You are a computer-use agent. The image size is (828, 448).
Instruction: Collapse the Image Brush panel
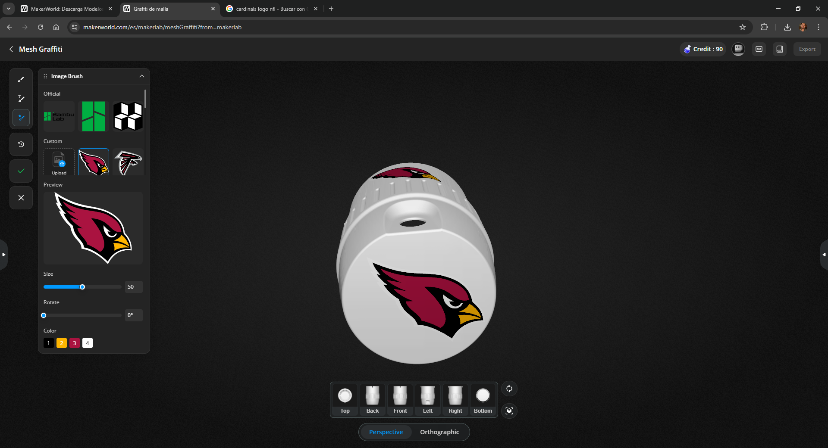[141, 76]
